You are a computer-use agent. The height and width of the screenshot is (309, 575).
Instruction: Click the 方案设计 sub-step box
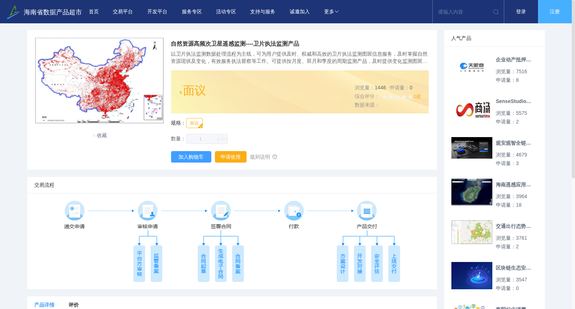pyautogui.click(x=342, y=264)
